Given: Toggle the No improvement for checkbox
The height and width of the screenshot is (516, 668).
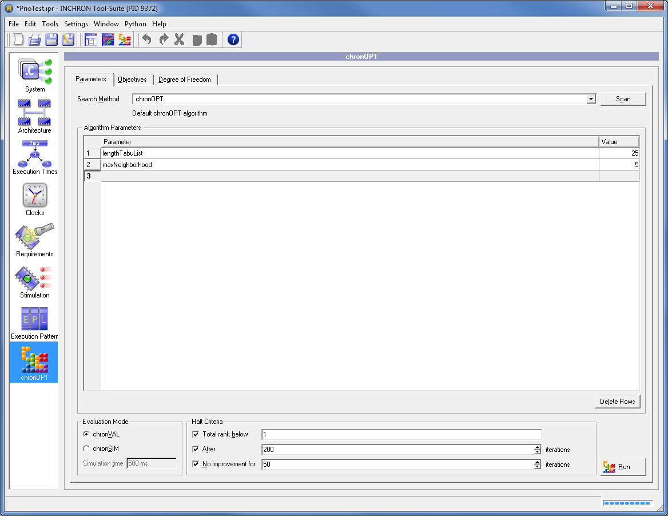Looking at the screenshot, I should [196, 464].
